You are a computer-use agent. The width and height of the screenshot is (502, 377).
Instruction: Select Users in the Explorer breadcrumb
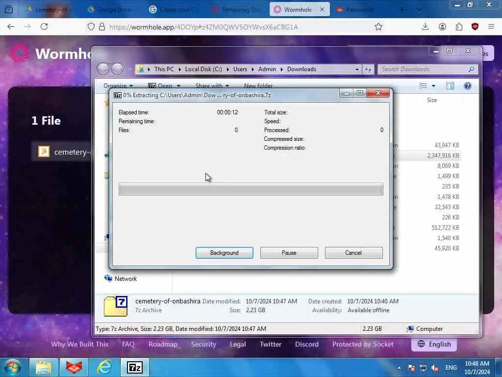(240, 69)
